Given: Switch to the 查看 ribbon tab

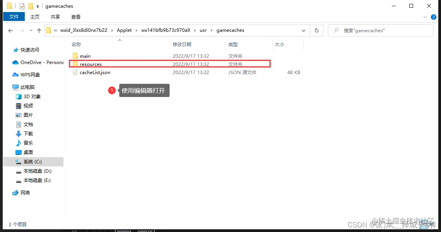Looking at the screenshot, I should 76,17.
